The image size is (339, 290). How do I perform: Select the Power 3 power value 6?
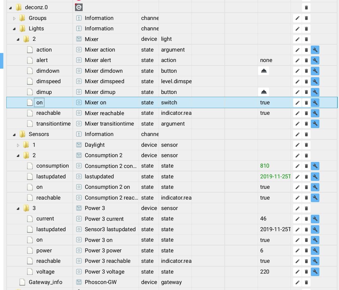coord(261,250)
